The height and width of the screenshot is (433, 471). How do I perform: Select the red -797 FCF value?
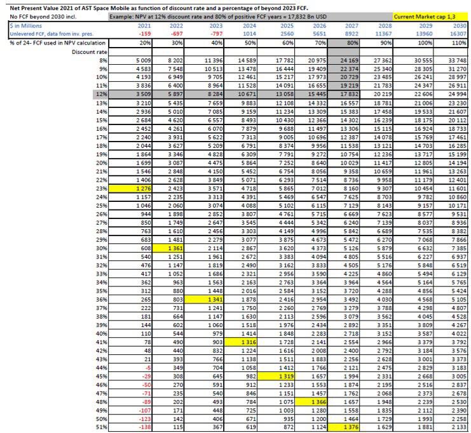click(x=216, y=34)
